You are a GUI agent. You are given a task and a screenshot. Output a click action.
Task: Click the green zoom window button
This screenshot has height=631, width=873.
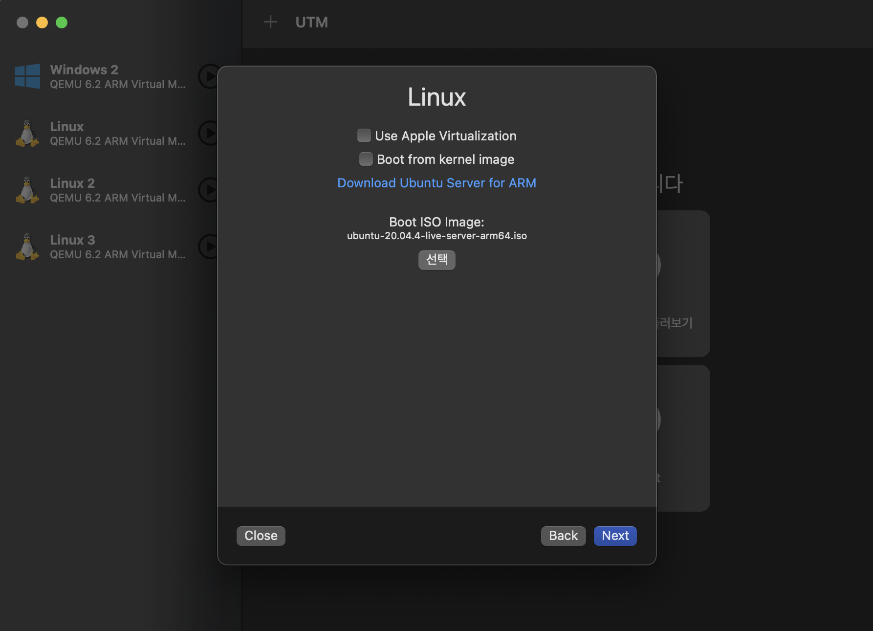click(62, 23)
